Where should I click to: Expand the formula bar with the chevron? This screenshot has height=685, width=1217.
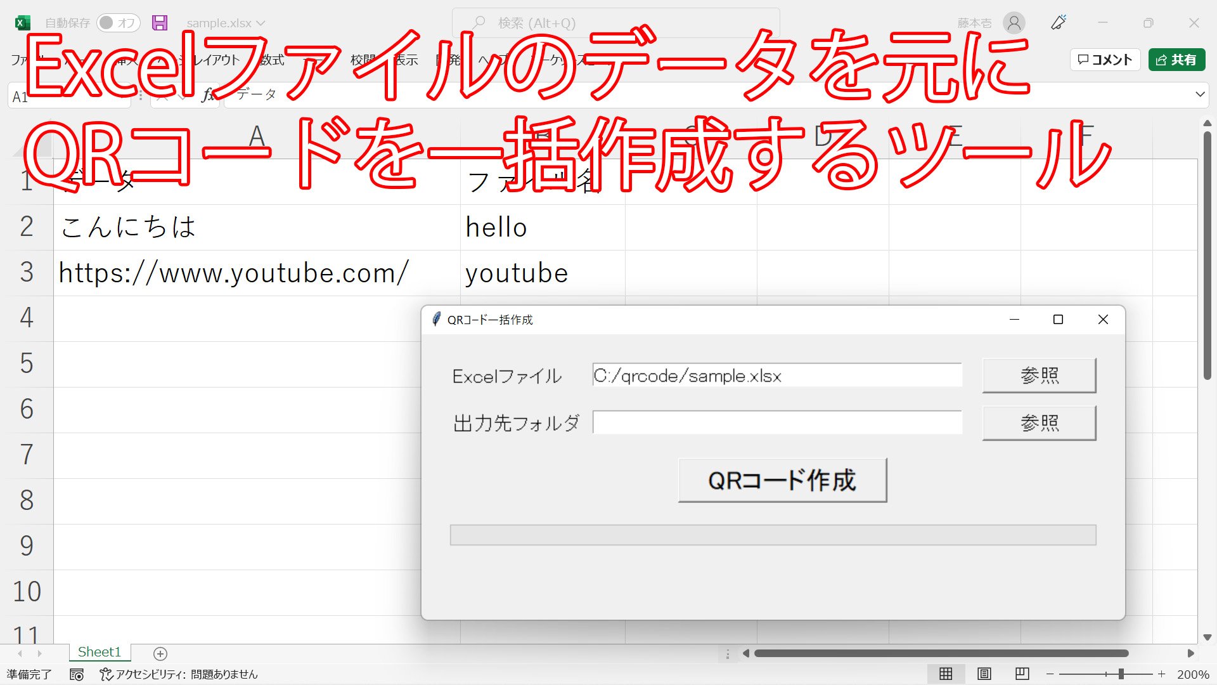tap(1199, 95)
